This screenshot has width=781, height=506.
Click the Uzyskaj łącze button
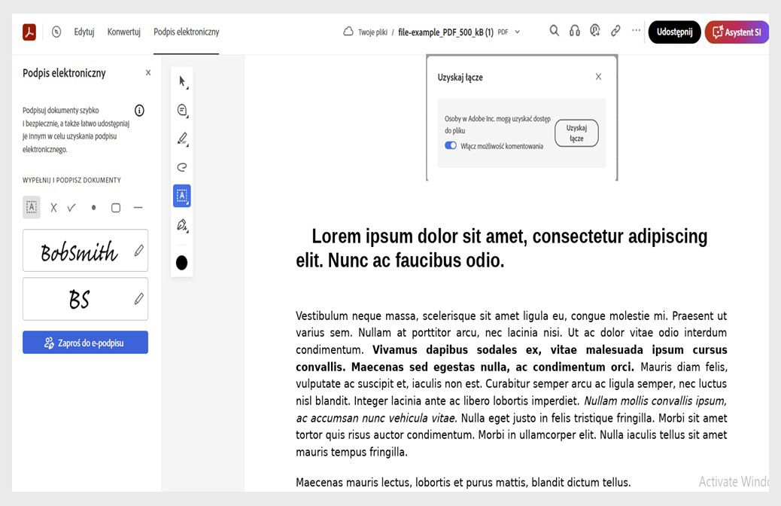pos(576,132)
